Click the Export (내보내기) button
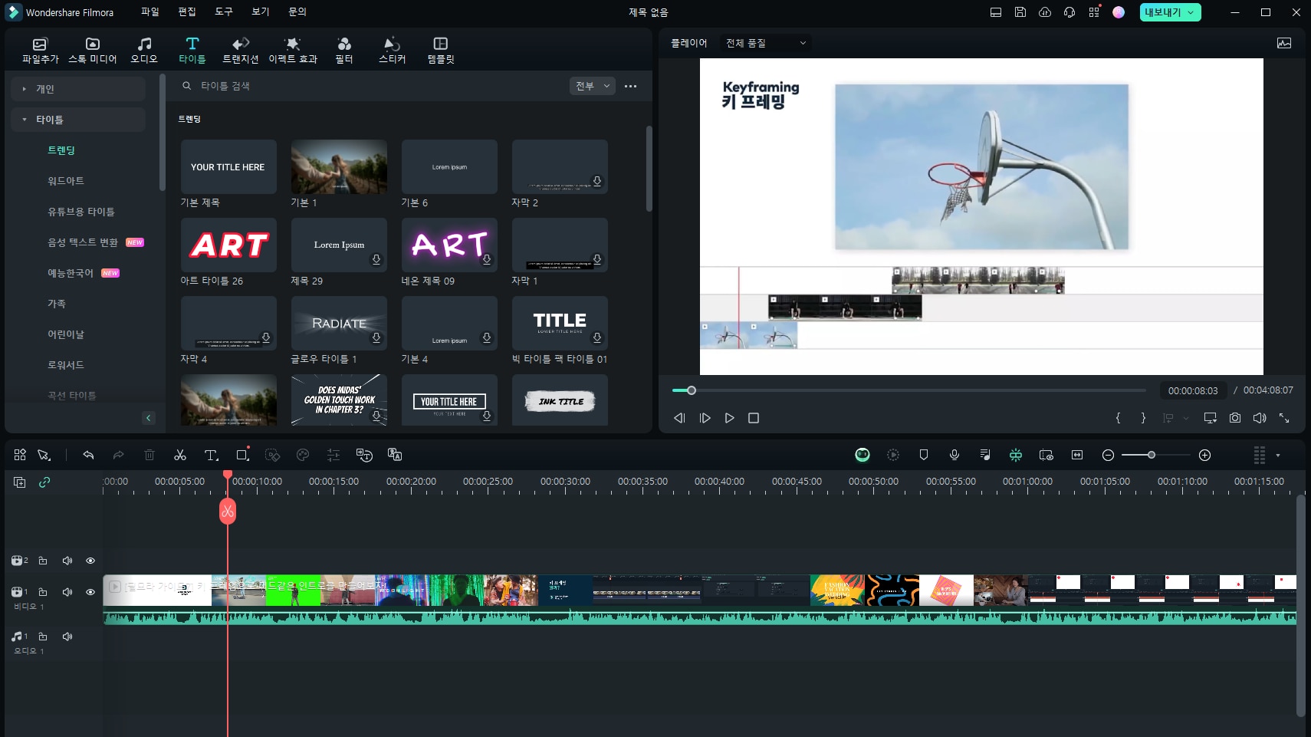Image resolution: width=1311 pixels, height=737 pixels. (x=1170, y=12)
